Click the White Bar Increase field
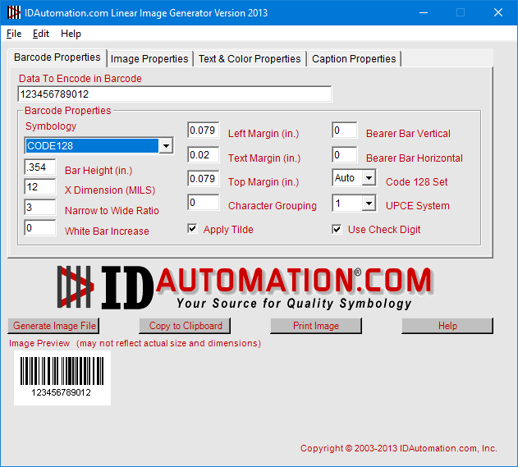The height and width of the screenshot is (467, 518). (x=40, y=228)
